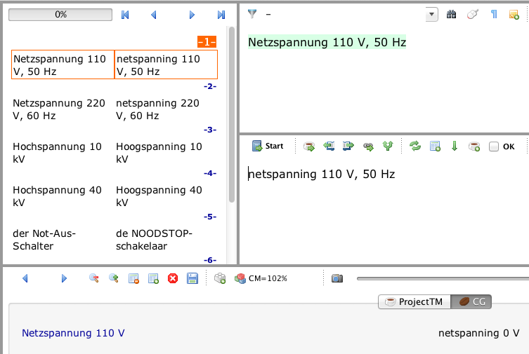The height and width of the screenshot is (354, 529).
Task: Click the camera snapshot icon
Action: point(337,278)
